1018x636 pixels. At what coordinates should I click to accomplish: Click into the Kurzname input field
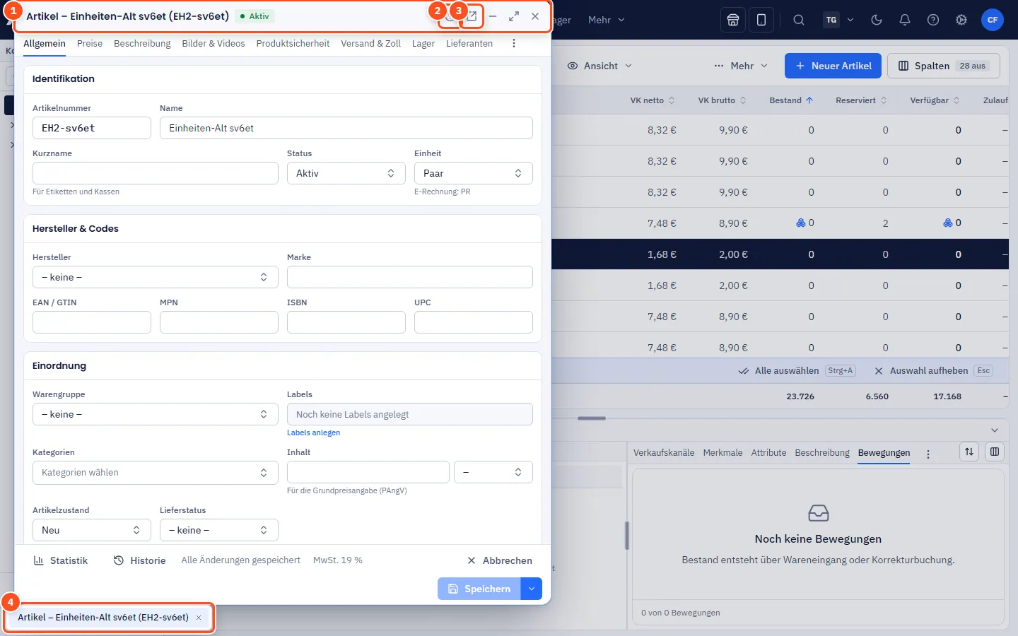[156, 173]
